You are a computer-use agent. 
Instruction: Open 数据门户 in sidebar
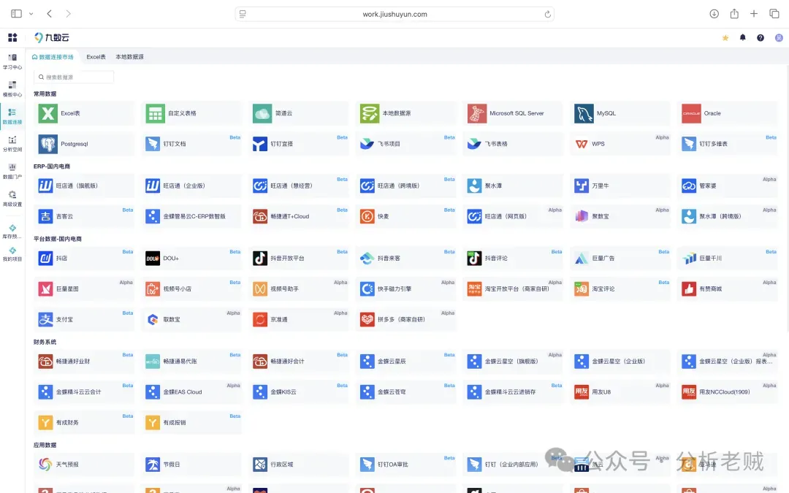[12, 171]
